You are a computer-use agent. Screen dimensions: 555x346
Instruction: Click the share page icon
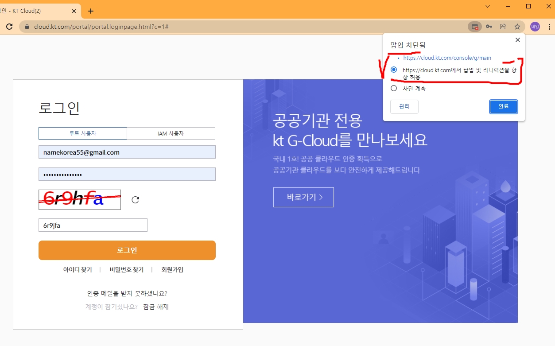click(503, 27)
